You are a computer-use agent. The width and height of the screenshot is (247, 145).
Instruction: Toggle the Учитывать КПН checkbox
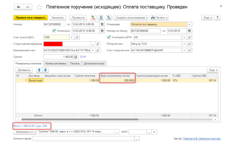pos(109,37)
